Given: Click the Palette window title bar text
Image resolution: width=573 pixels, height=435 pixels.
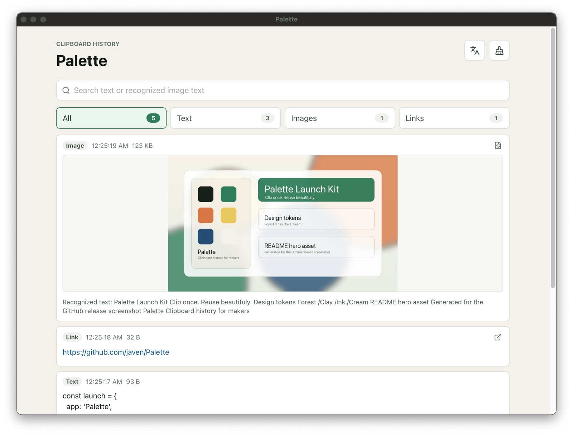Looking at the screenshot, I should click(x=286, y=19).
